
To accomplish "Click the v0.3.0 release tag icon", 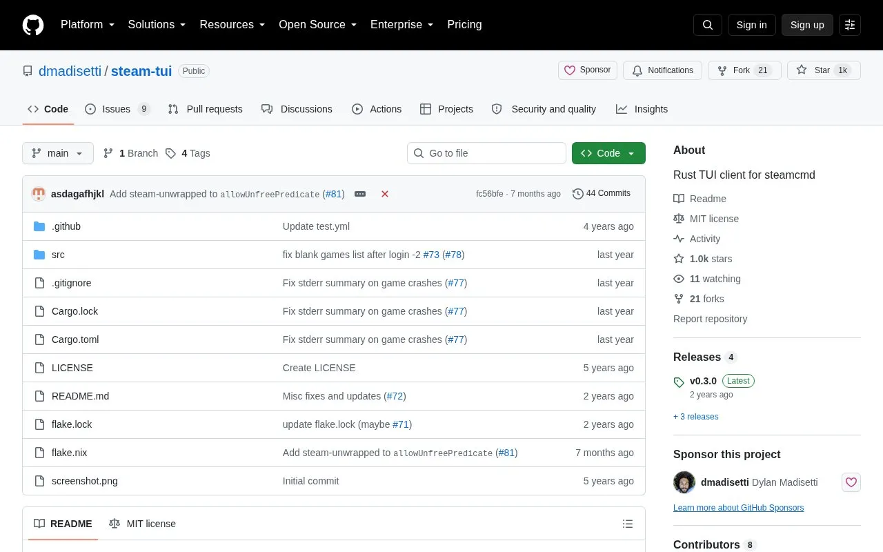I will click(x=679, y=382).
